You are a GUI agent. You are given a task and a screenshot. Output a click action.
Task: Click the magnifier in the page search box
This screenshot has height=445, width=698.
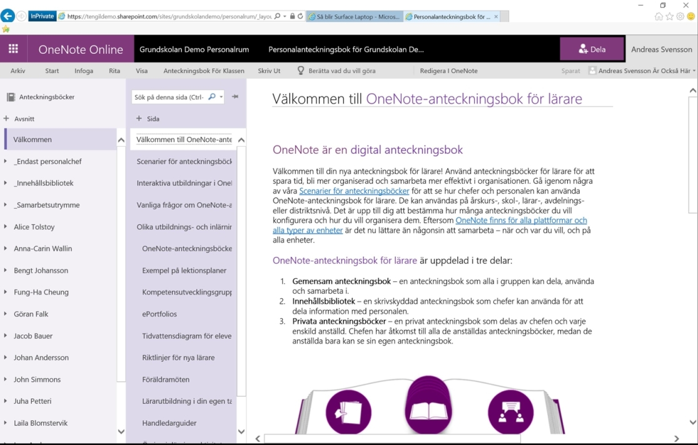click(x=212, y=97)
